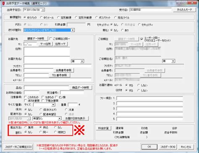Click the かんたんモード button
199x153 pixels.
tap(184, 10)
